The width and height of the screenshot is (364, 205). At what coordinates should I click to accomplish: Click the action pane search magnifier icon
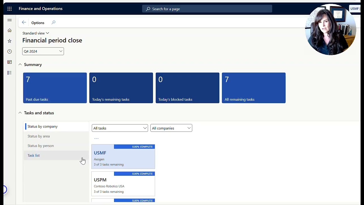(x=53, y=22)
